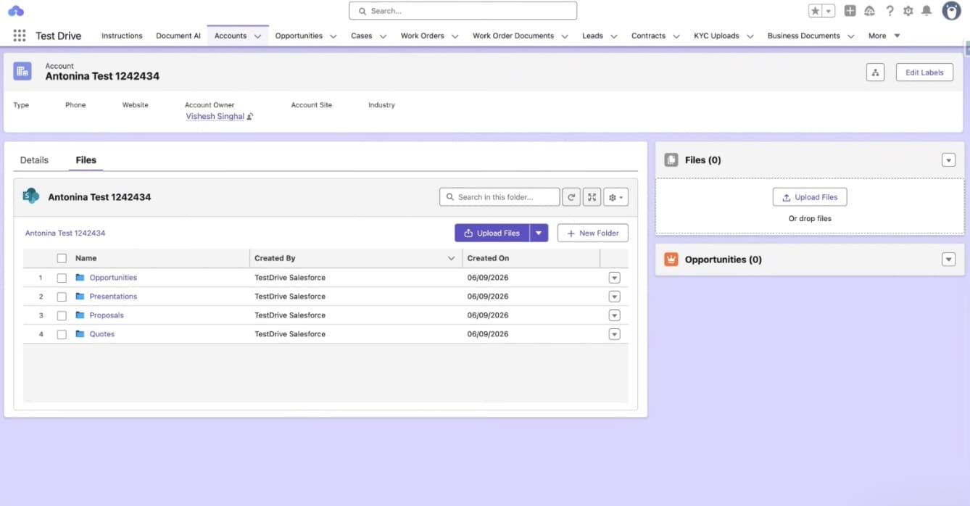Expand file browser to full screen
The width and height of the screenshot is (970, 506).
click(x=592, y=197)
